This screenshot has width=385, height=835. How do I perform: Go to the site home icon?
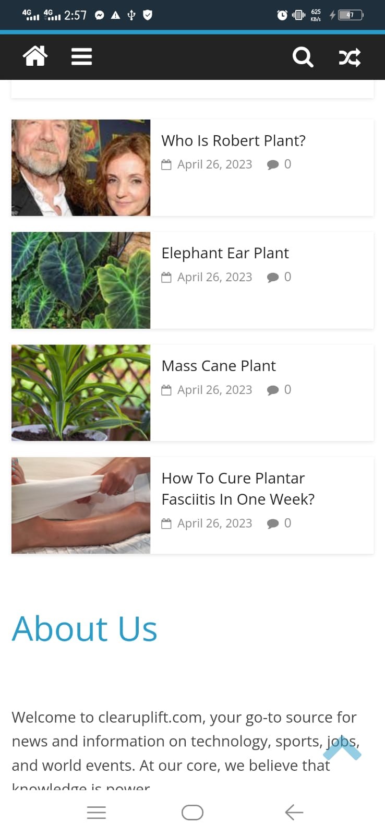35,56
